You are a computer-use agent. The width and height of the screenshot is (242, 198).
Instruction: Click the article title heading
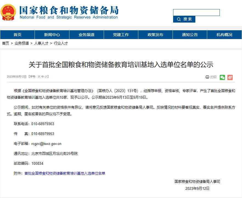tap(121, 65)
